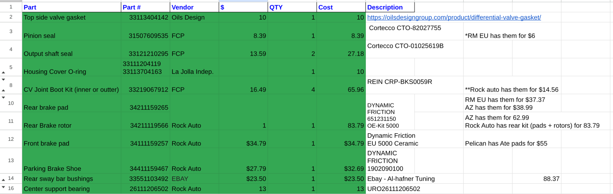Click hidden-rows down arrow beside row 16 number
The image size is (613, 194).
pyautogui.click(x=3, y=187)
